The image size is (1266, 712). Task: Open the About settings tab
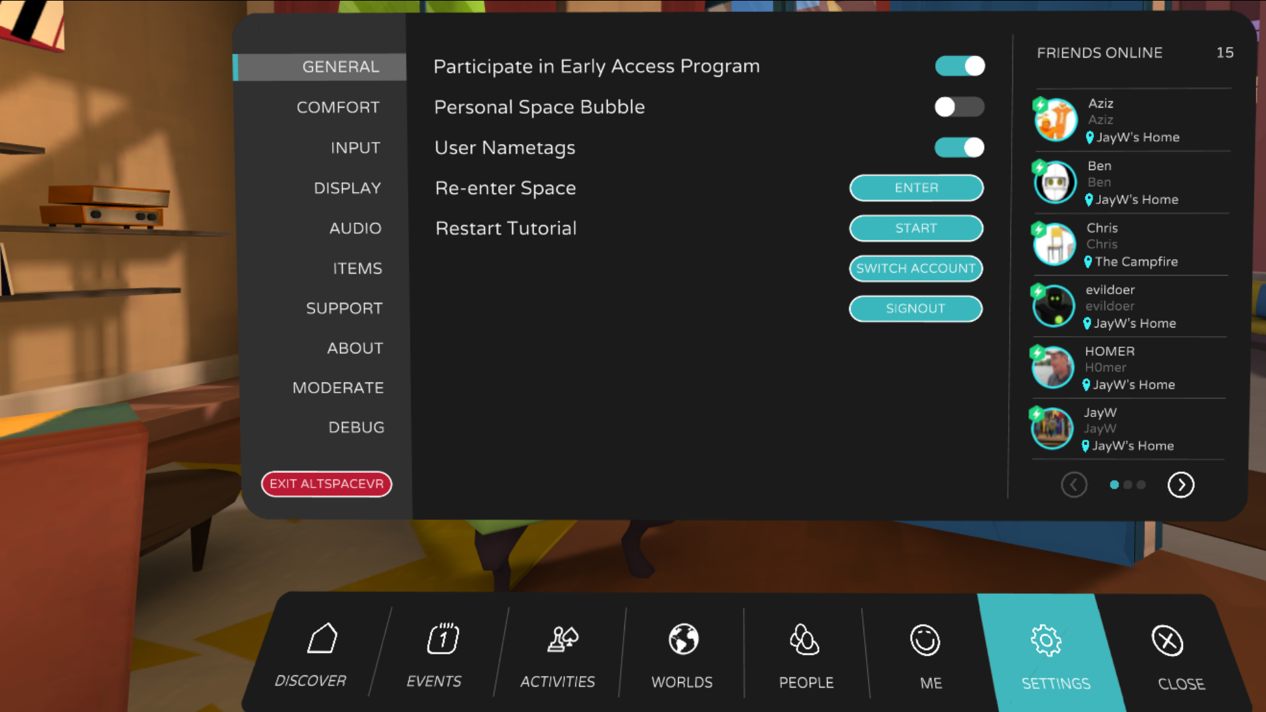355,348
